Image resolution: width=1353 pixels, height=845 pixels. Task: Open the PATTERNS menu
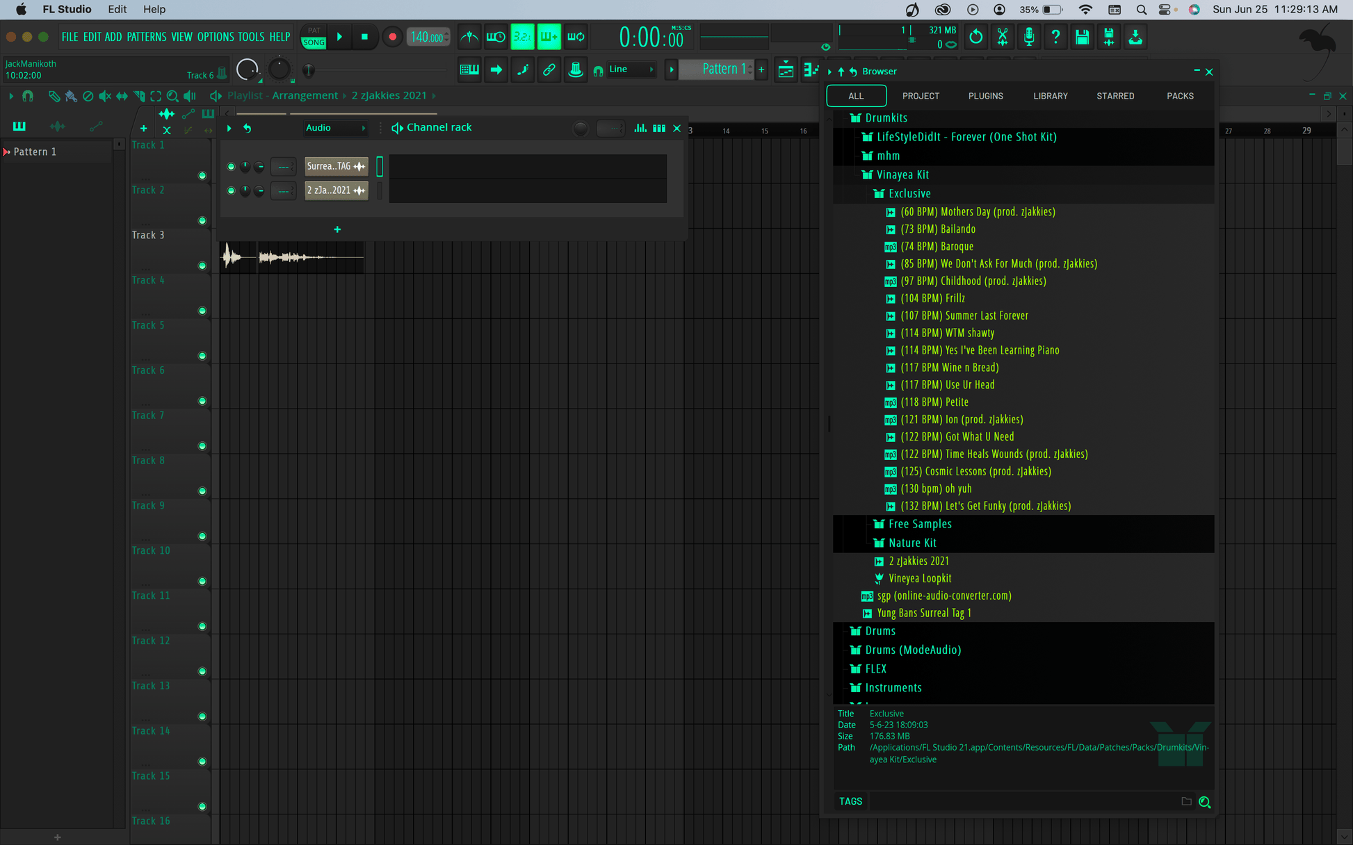click(147, 37)
